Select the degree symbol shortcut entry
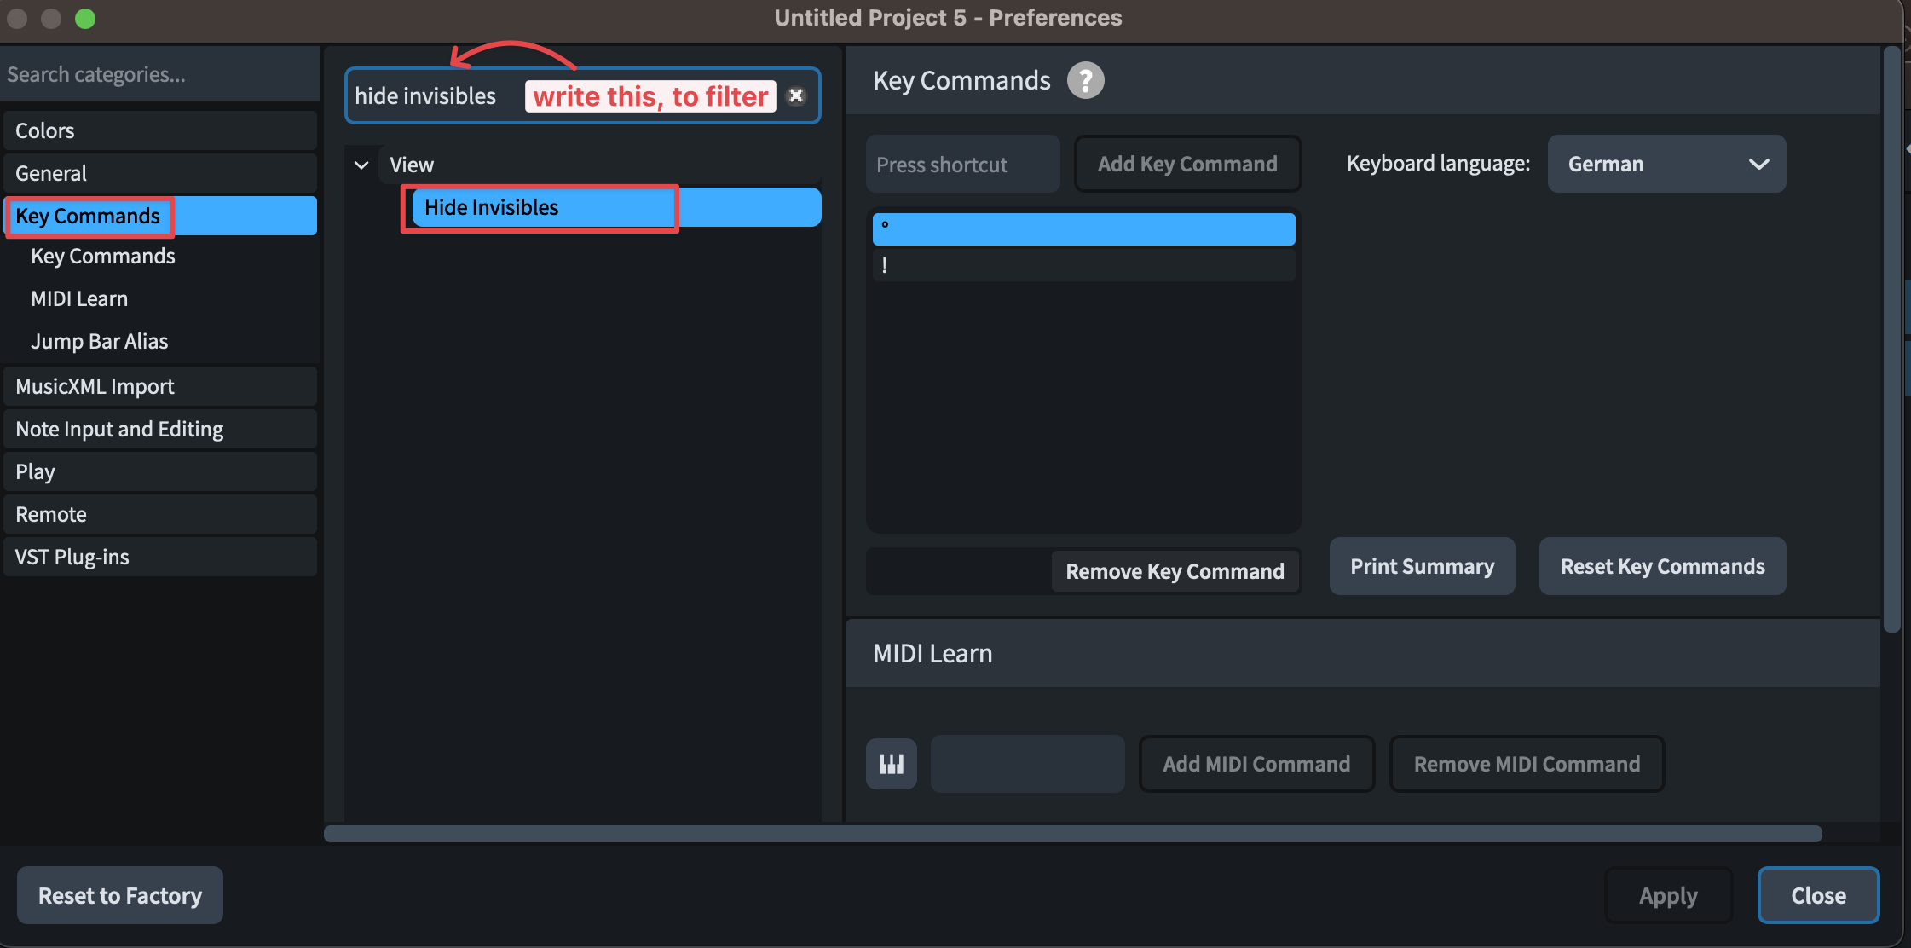1911x948 pixels. click(1083, 228)
